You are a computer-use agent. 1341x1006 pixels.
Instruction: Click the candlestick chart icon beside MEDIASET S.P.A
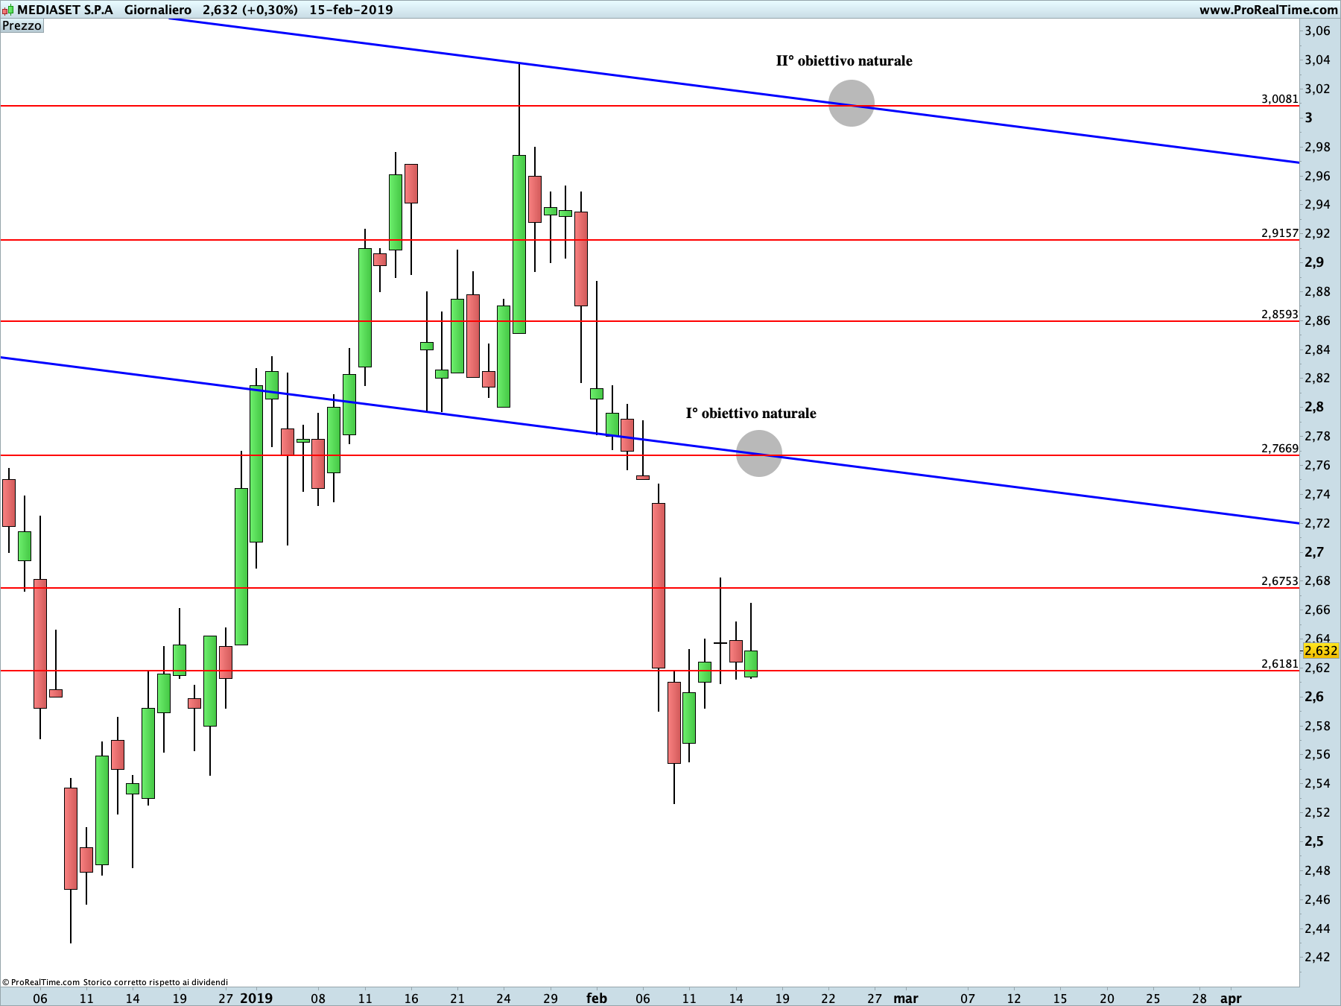(x=7, y=10)
